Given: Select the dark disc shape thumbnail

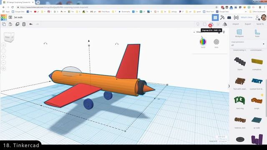Looking at the screenshot, I should [x=240, y=140].
